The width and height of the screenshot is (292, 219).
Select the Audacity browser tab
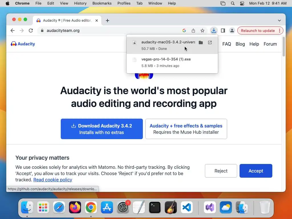[x=67, y=21]
